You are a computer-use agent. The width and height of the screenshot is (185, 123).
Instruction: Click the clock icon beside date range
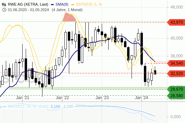[4, 10]
